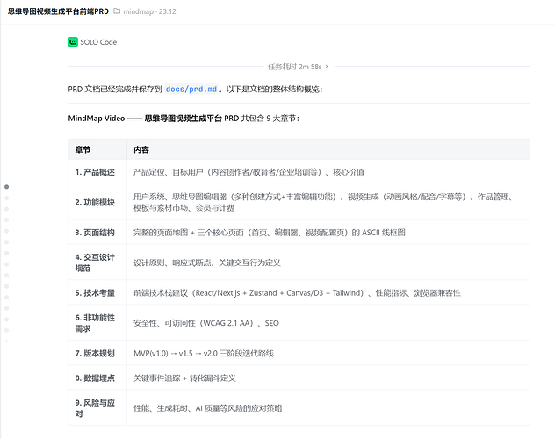This screenshot has width=555, height=439.
Task: Expand the 任务耗时 2m 58s chevron
Action: pos(327,67)
